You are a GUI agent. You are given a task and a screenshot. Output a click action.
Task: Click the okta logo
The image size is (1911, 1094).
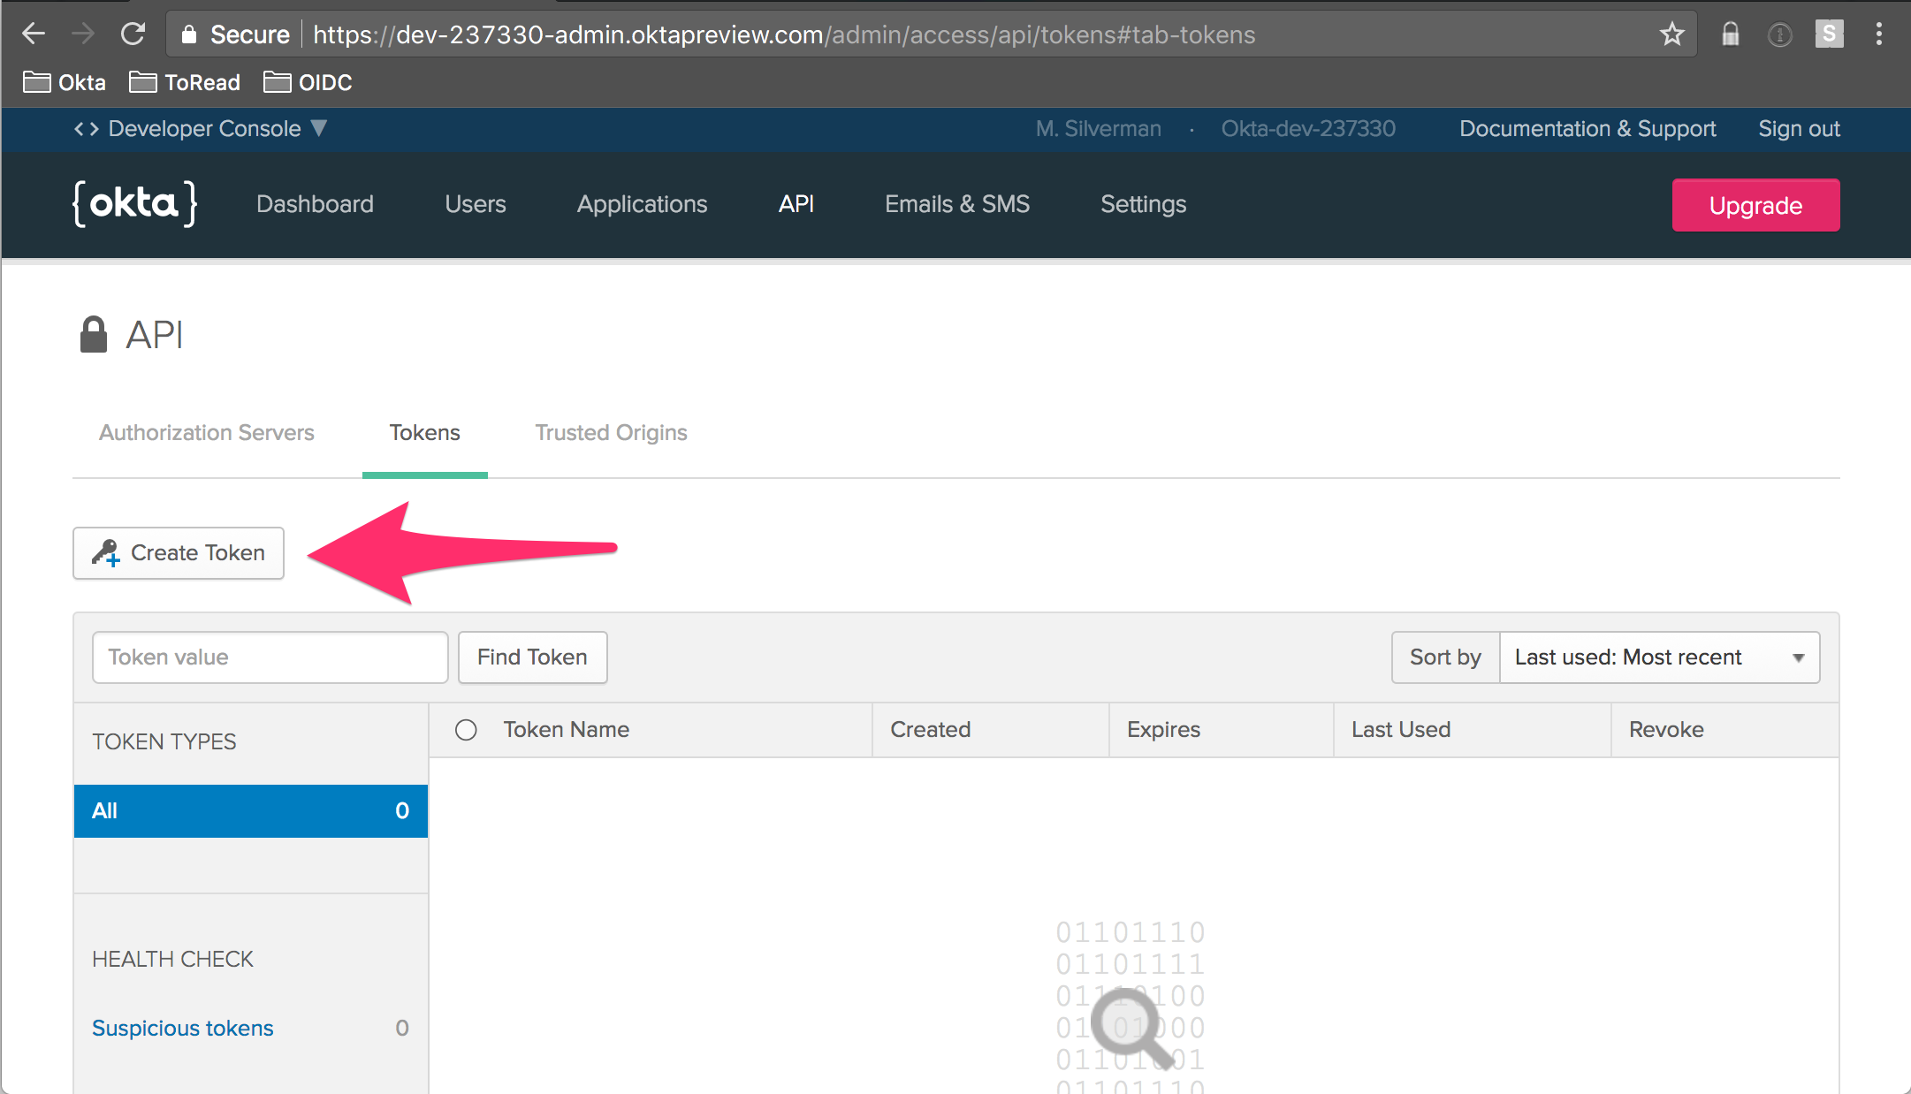pyautogui.click(x=134, y=204)
